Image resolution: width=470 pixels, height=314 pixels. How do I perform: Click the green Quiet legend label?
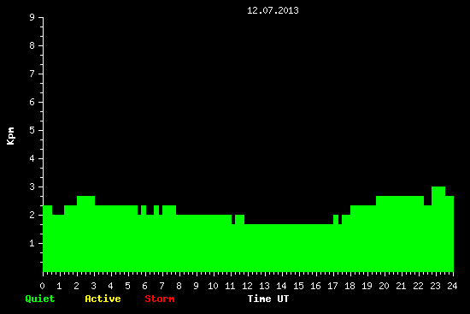point(40,299)
